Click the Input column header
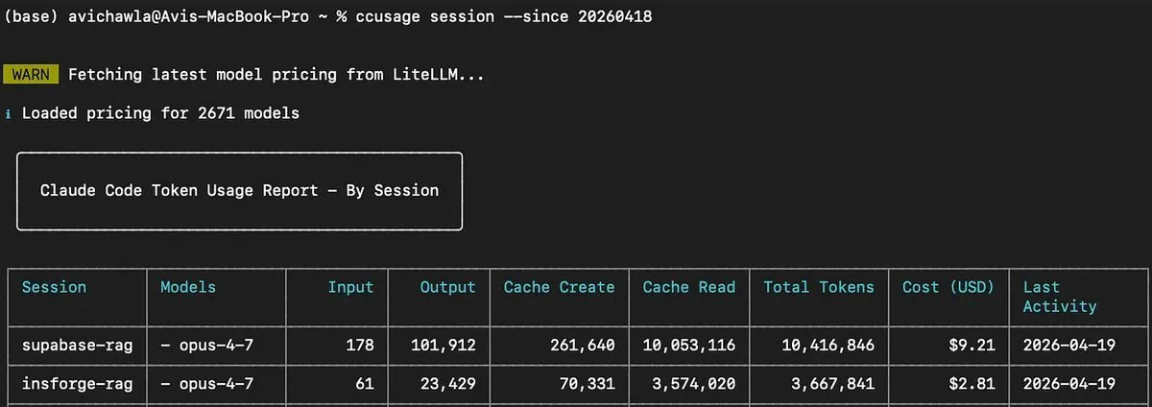Screen dimensions: 1152x407 tap(350, 287)
